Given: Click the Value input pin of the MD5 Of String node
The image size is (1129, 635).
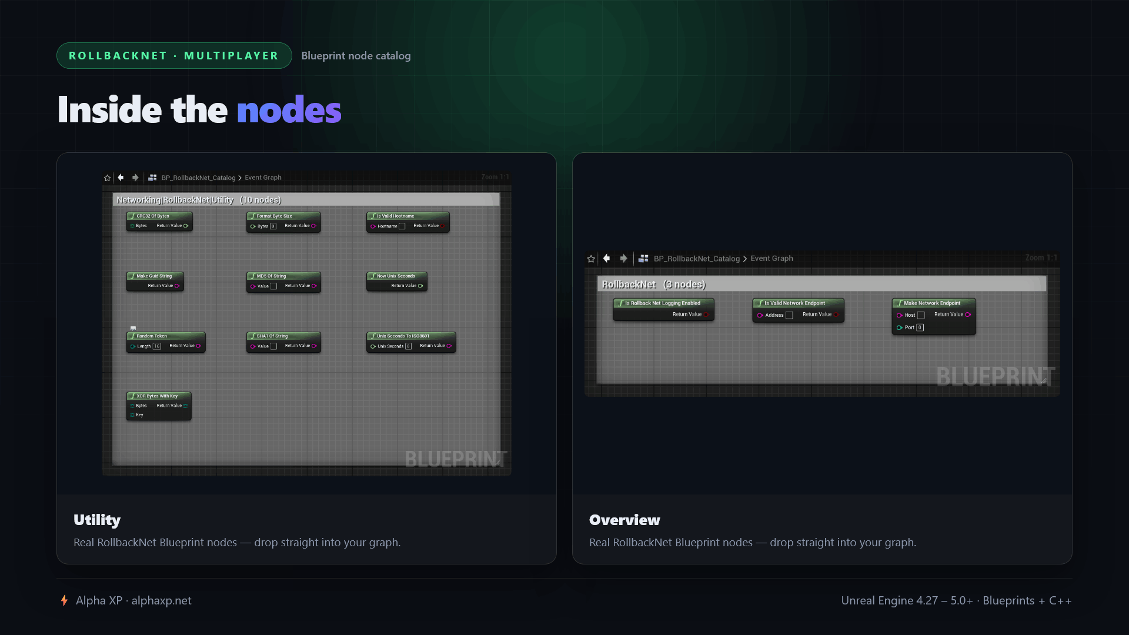Looking at the screenshot, I should pos(253,286).
